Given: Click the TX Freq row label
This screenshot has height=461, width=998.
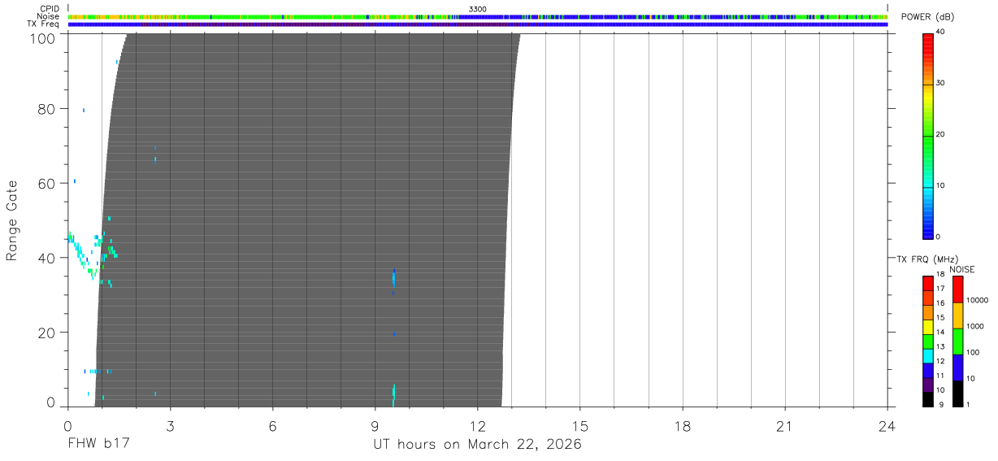Looking at the screenshot, I should click(44, 24).
